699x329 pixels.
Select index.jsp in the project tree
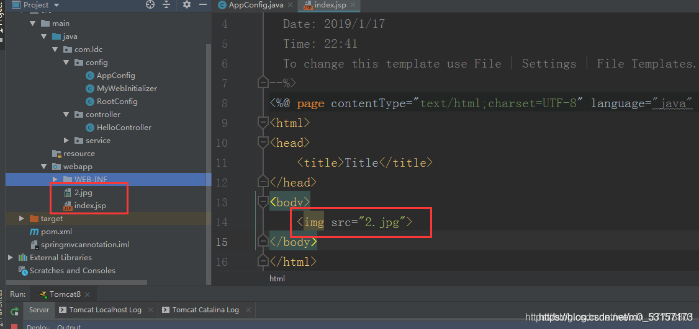tap(90, 206)
